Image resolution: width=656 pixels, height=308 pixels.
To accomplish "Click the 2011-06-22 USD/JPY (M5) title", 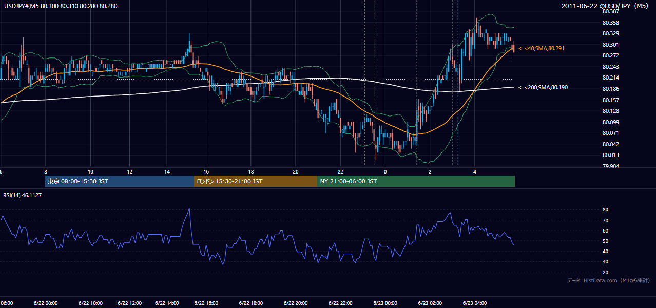I will pos(606,6).
